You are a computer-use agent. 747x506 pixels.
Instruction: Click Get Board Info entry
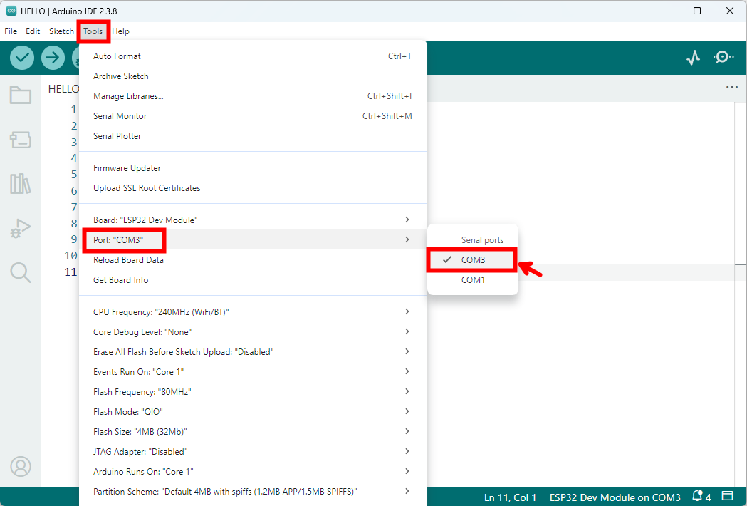click(253, 280)
